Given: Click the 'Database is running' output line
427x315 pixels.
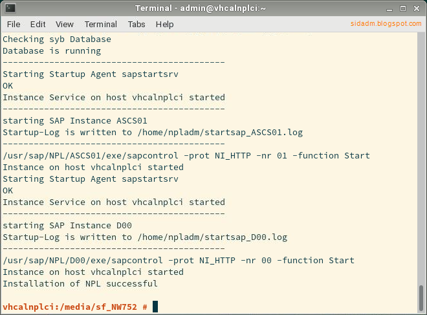Looking at the screenshot, I should click(x=52, y=51).
